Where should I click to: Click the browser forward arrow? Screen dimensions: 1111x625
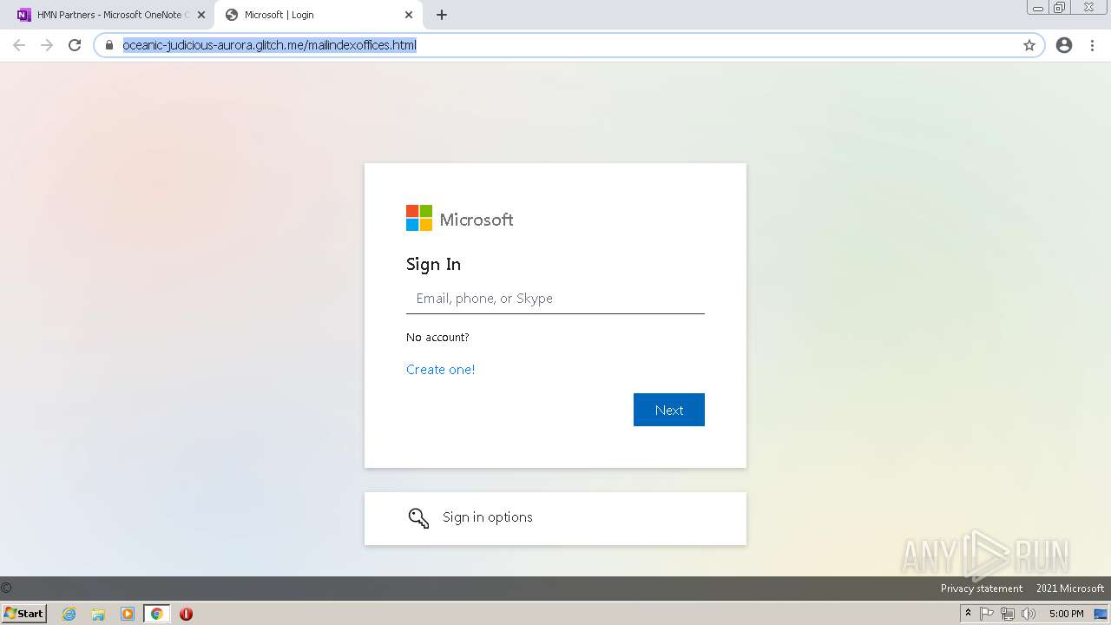47,45
